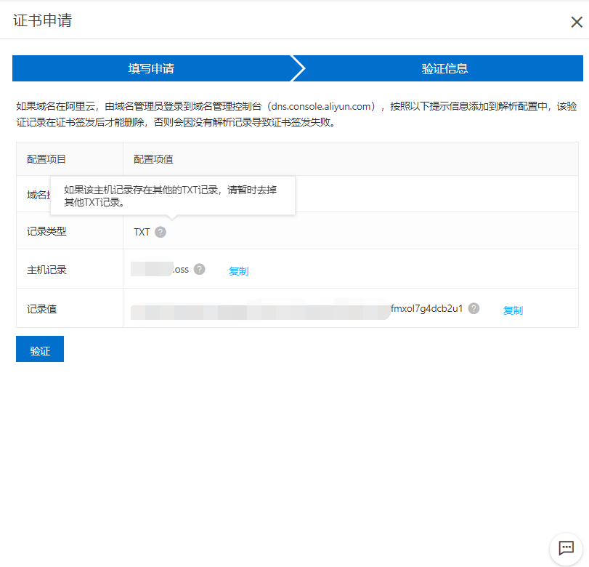Click the 配置项目 column header
Viewport: 589px width, 567px height.
tap(46, 159)
